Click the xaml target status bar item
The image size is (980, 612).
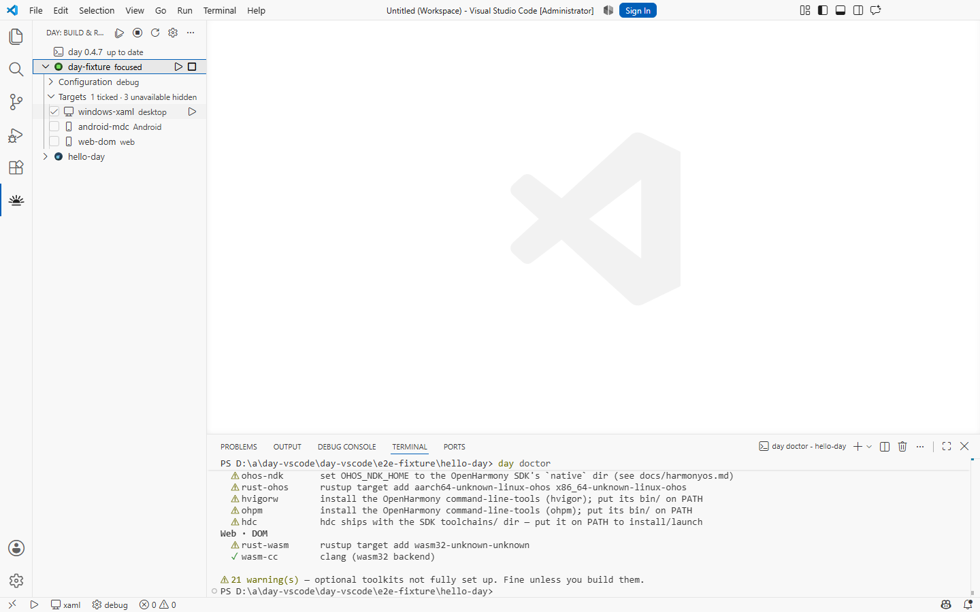tap(66, 605)
